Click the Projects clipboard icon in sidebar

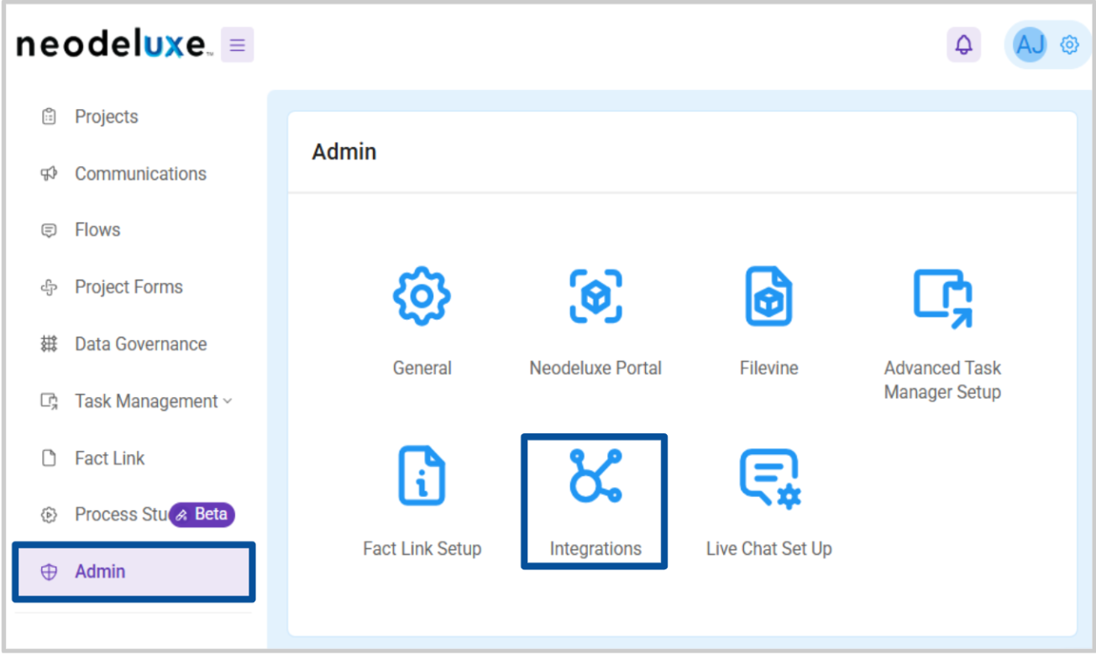click(49, 117)
